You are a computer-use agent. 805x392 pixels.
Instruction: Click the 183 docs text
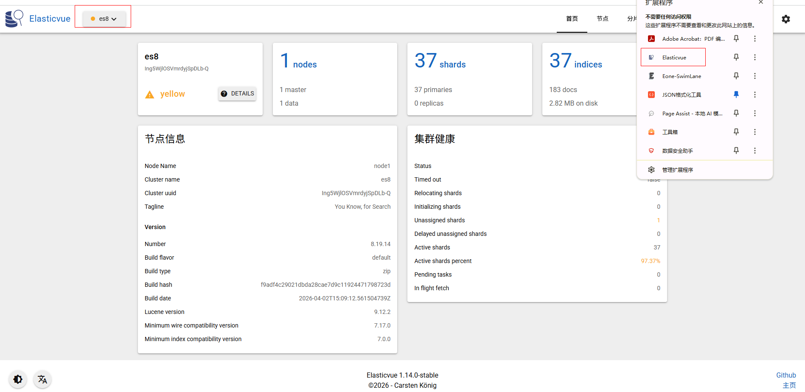coord(563,90)
